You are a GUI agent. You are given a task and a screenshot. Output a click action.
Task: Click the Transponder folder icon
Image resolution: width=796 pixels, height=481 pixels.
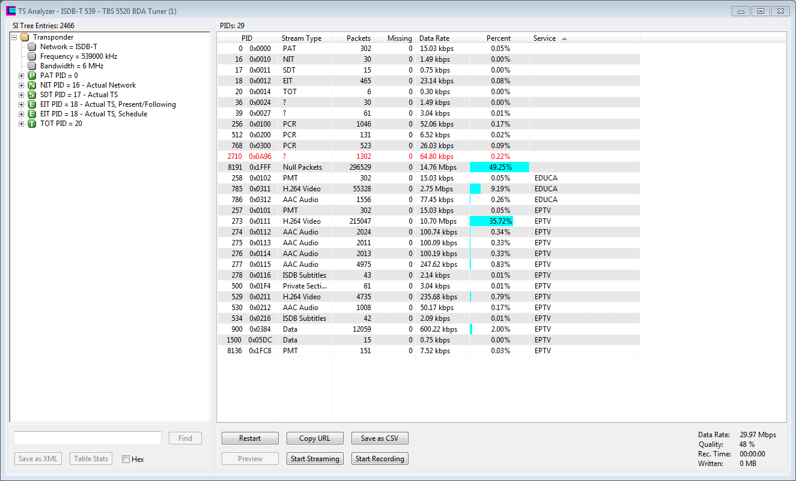(25, 37)
